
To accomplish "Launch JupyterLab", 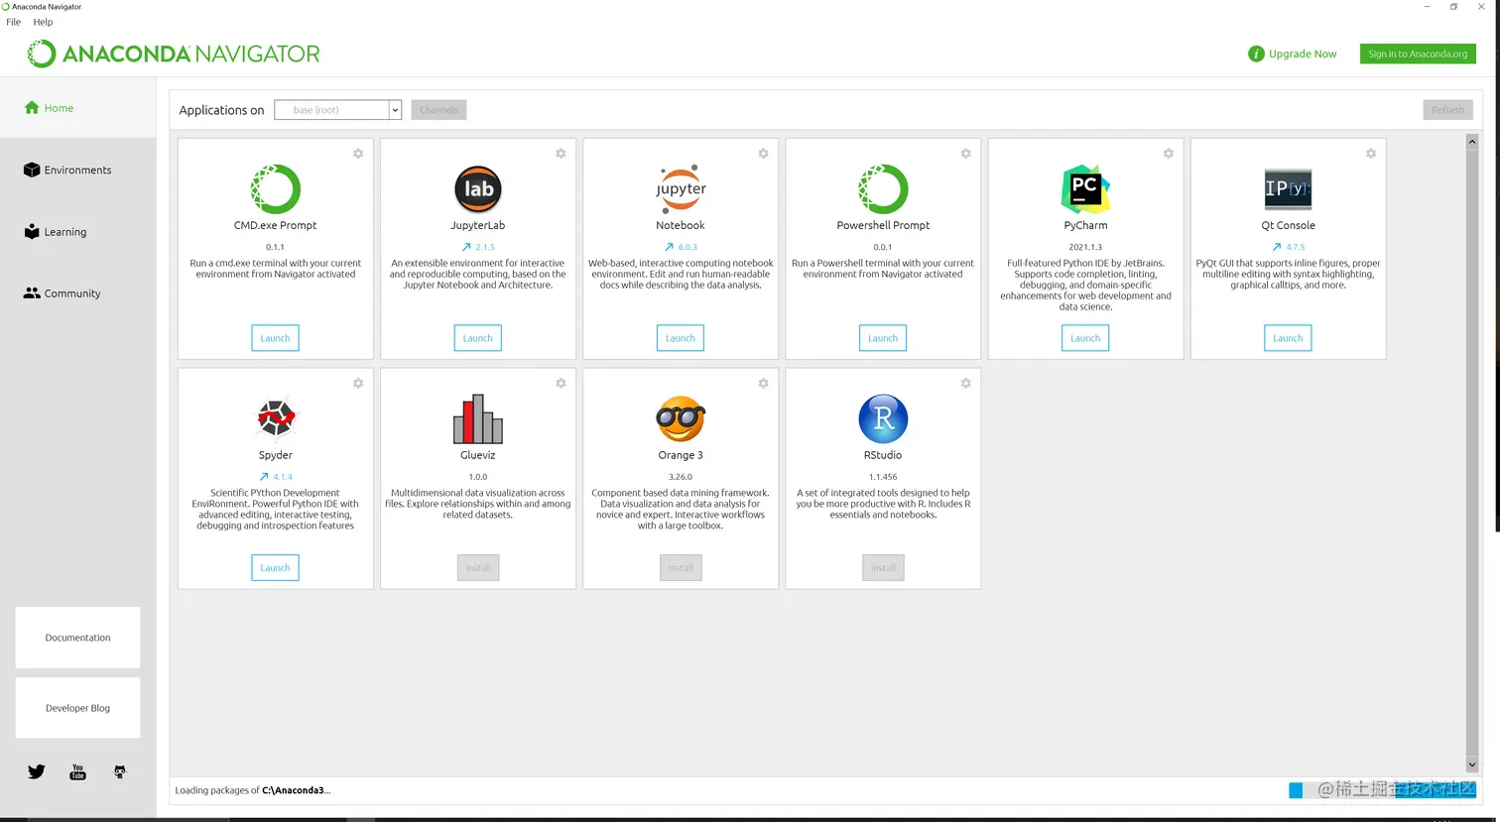I will 477,338.
